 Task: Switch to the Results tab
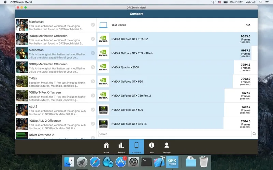click(x=121, y=147)
